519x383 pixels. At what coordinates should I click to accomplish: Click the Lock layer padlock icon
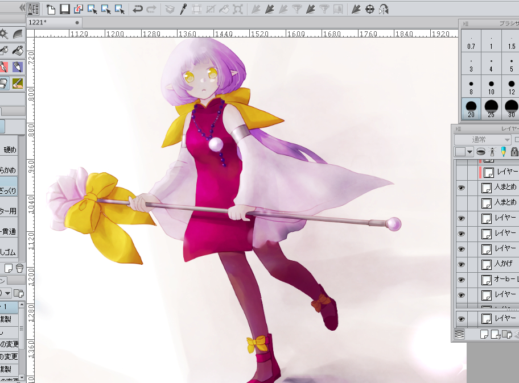514,152
